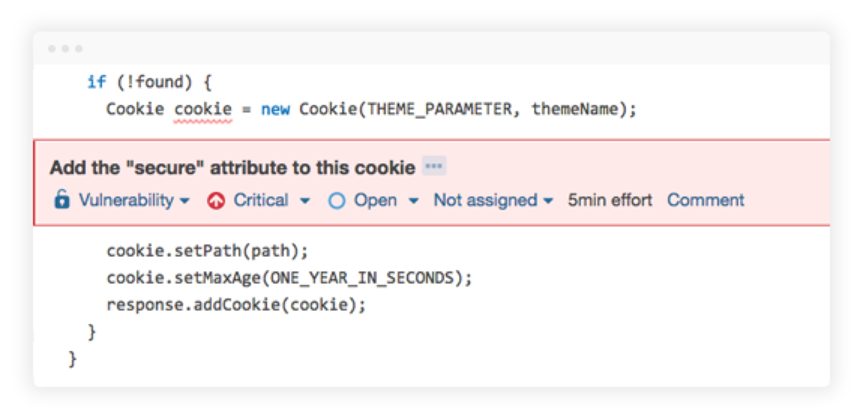Click first gray window control dot
The width and height of the screenshot is (860, 420).
pos(52,49)
